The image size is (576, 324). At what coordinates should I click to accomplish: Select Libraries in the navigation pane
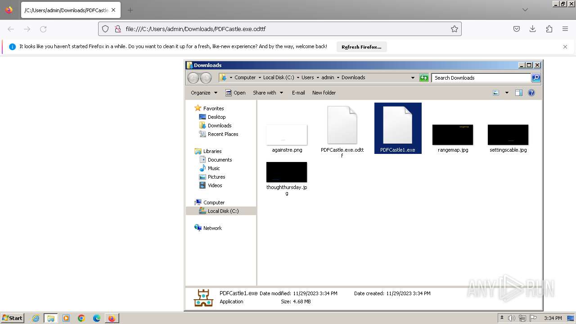(x=212, y=151)
